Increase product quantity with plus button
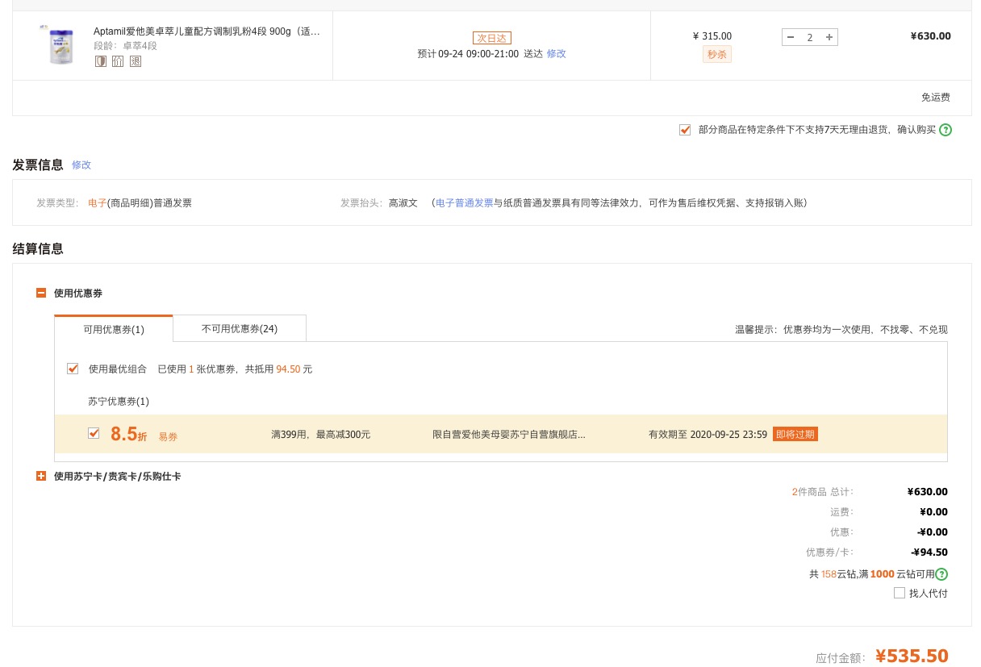The height and width of the screenshot is (667, 981). [x=829, y=37]
